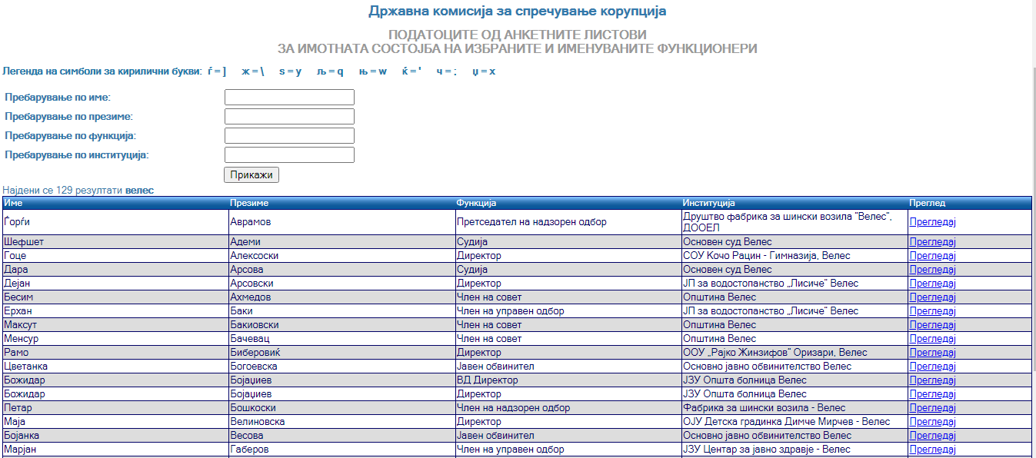Open Прегледај link for Шефшет Адеми
The height and width of the screenshot is (458, 1036).
click(x=932, y=242)
